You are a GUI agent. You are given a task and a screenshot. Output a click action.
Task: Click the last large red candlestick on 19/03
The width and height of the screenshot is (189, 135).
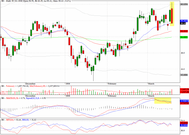tap(172, 16)
